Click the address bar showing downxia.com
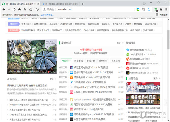The width and height of the screenshot is (170, 122). (88, 9)
